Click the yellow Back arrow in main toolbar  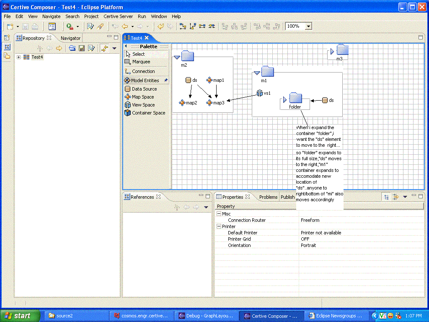(x=125, y=26)
